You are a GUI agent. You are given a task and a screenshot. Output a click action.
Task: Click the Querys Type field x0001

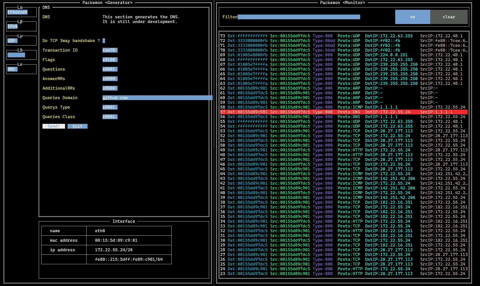(x=110, y=107)
